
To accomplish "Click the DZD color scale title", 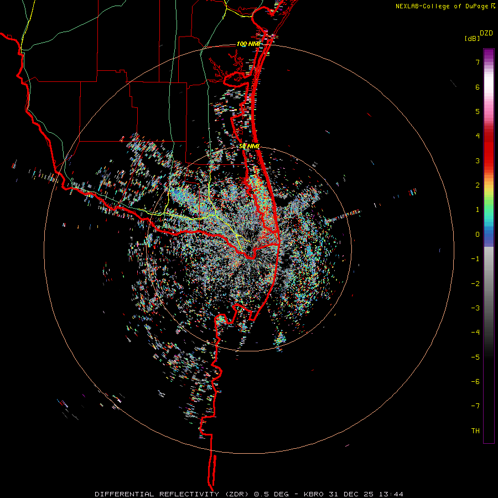I will pos(486,33).
